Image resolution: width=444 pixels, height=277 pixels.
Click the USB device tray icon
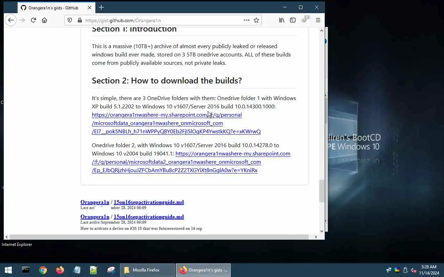click(x=405, y=270)
